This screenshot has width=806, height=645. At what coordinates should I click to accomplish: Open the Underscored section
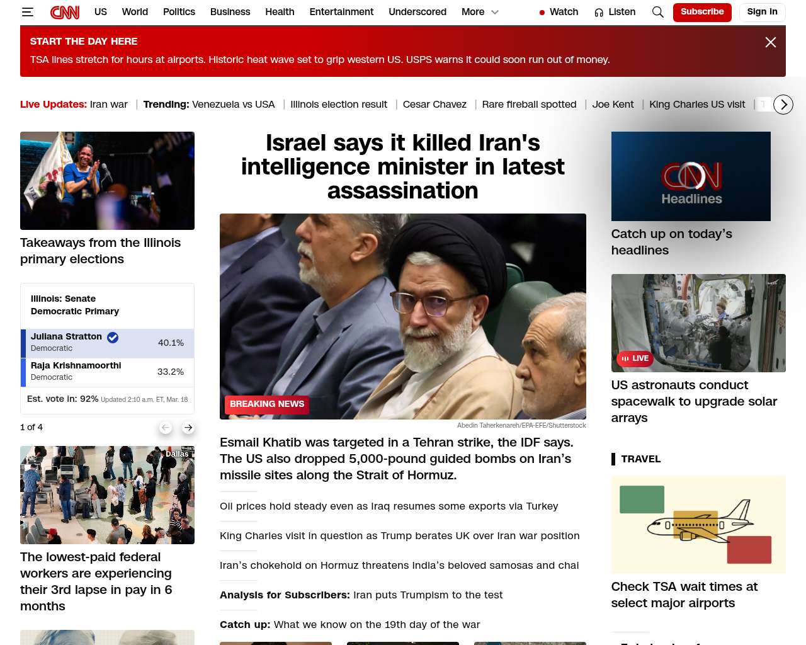[x=417, y=12]
